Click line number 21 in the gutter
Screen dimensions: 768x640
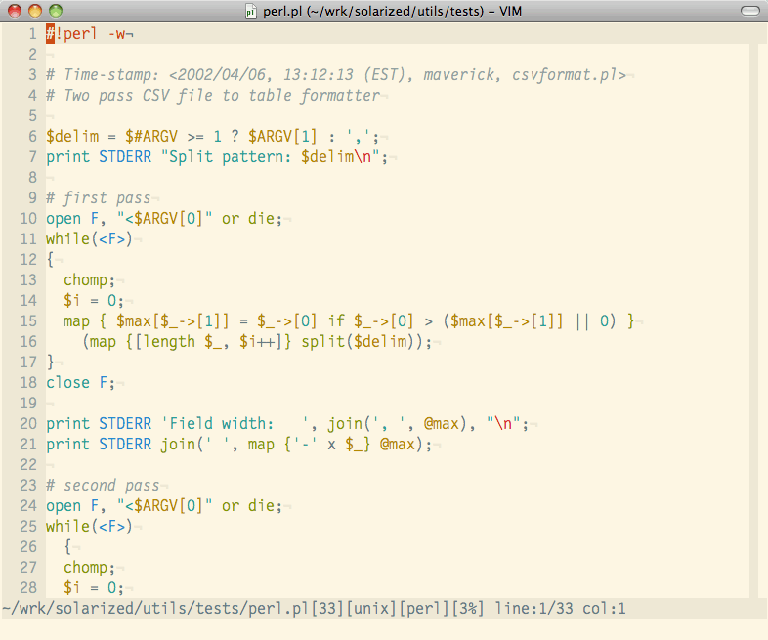coord(27,445)
